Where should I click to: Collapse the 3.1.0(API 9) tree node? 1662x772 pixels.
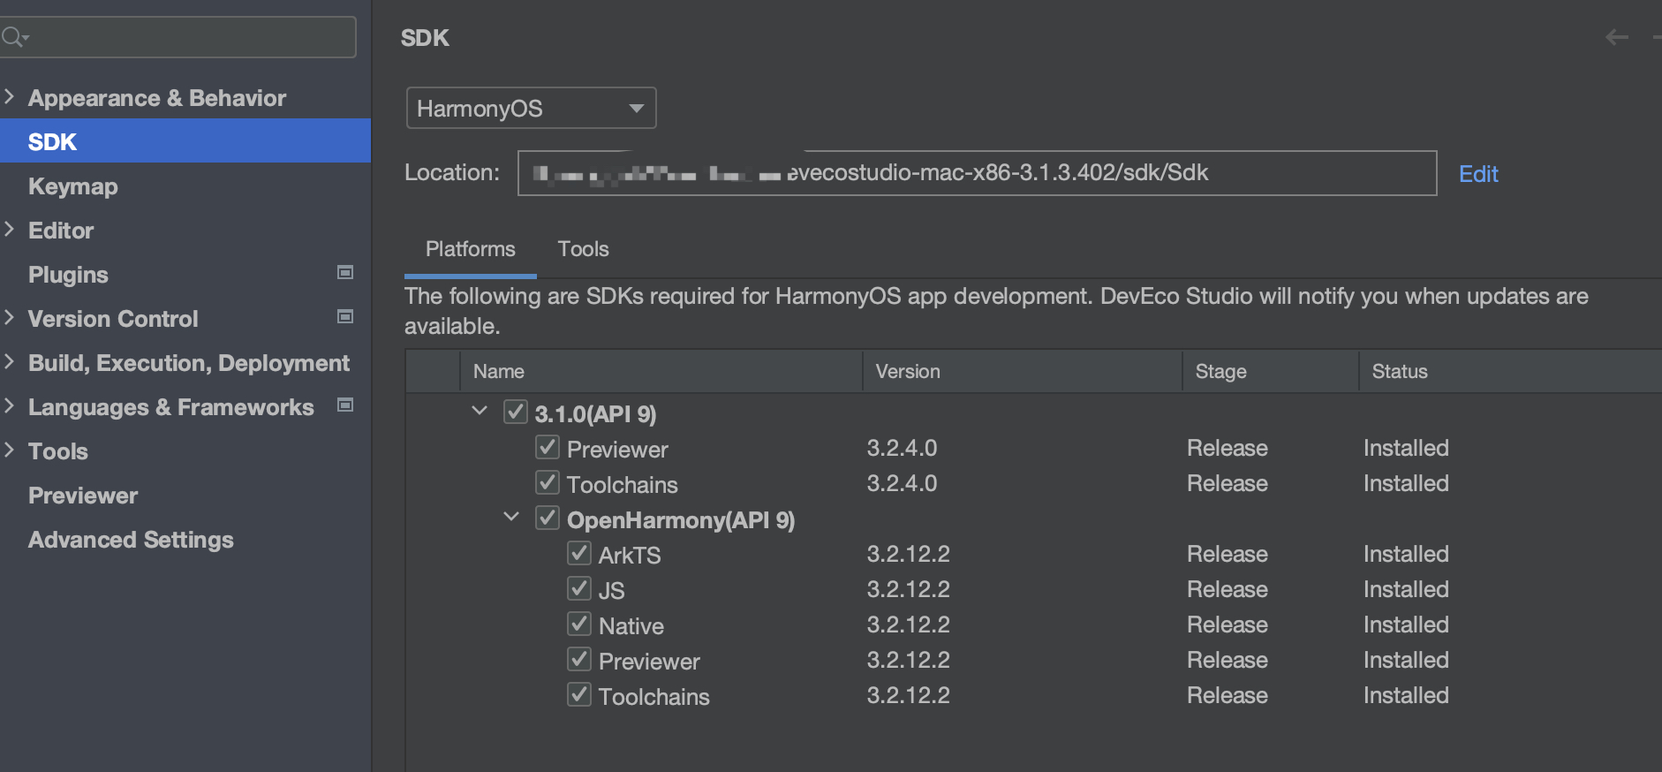(480, 411)
